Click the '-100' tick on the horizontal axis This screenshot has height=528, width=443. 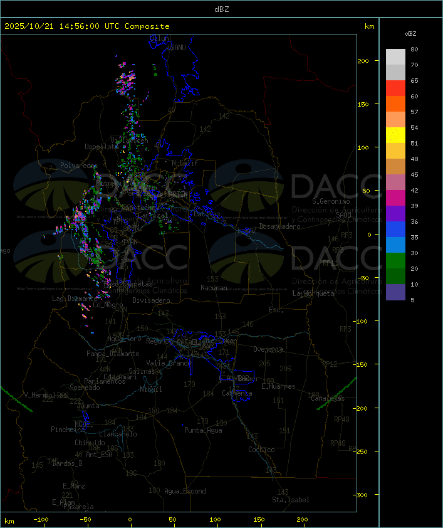click(41, 520)
